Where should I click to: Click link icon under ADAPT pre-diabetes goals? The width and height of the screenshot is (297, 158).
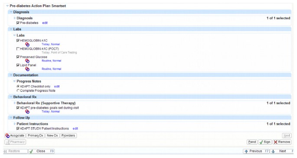pos(27,112)
